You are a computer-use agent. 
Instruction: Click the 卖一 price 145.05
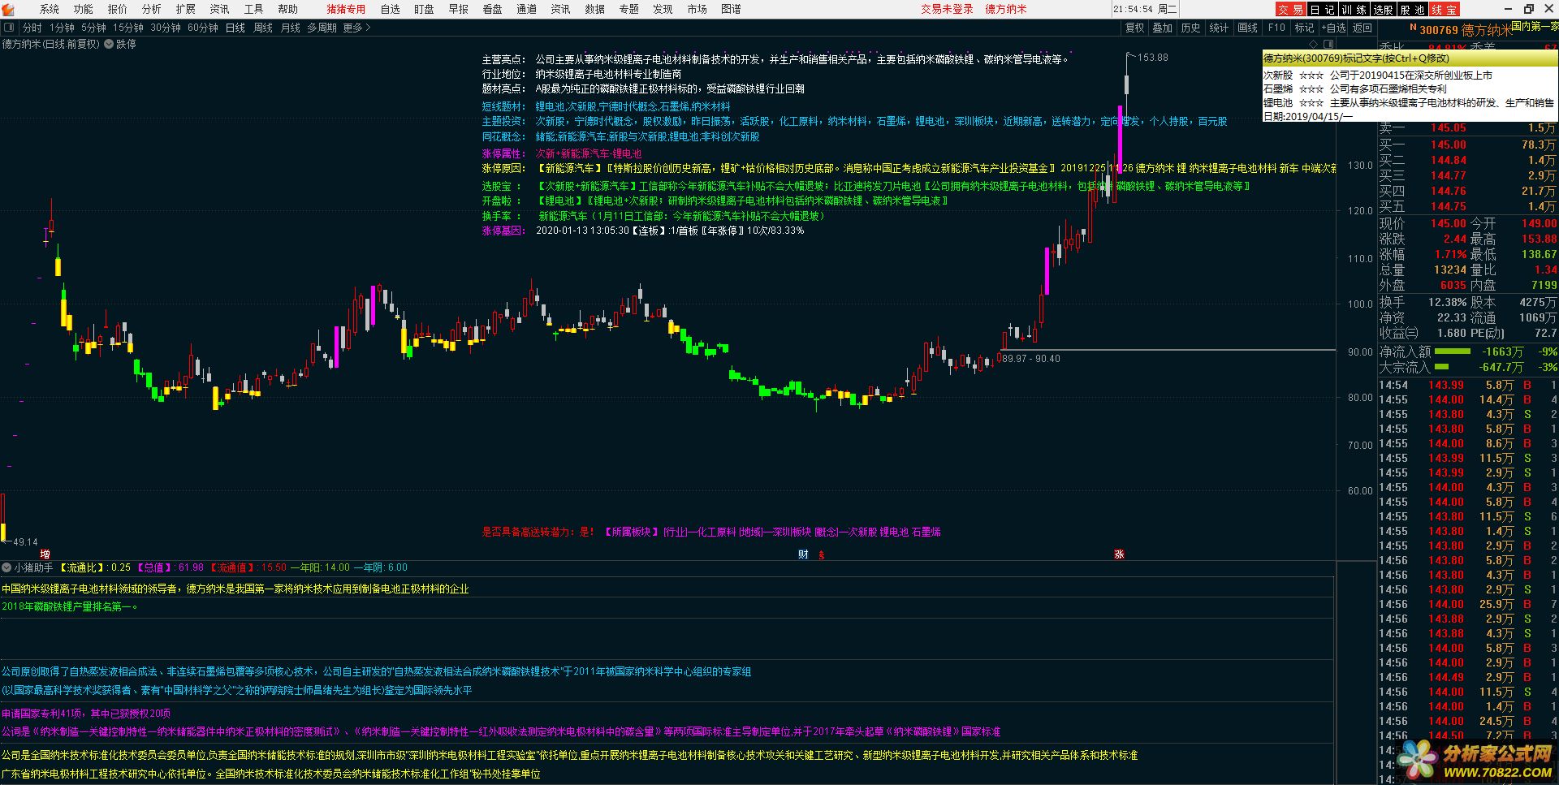[x=1448, y=128]
